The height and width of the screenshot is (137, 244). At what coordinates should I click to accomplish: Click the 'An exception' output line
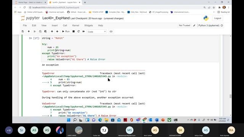pos(50,65)
